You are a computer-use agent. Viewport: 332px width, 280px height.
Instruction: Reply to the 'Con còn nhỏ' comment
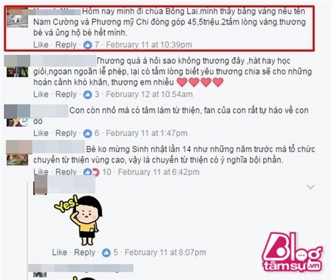[66, 133]
